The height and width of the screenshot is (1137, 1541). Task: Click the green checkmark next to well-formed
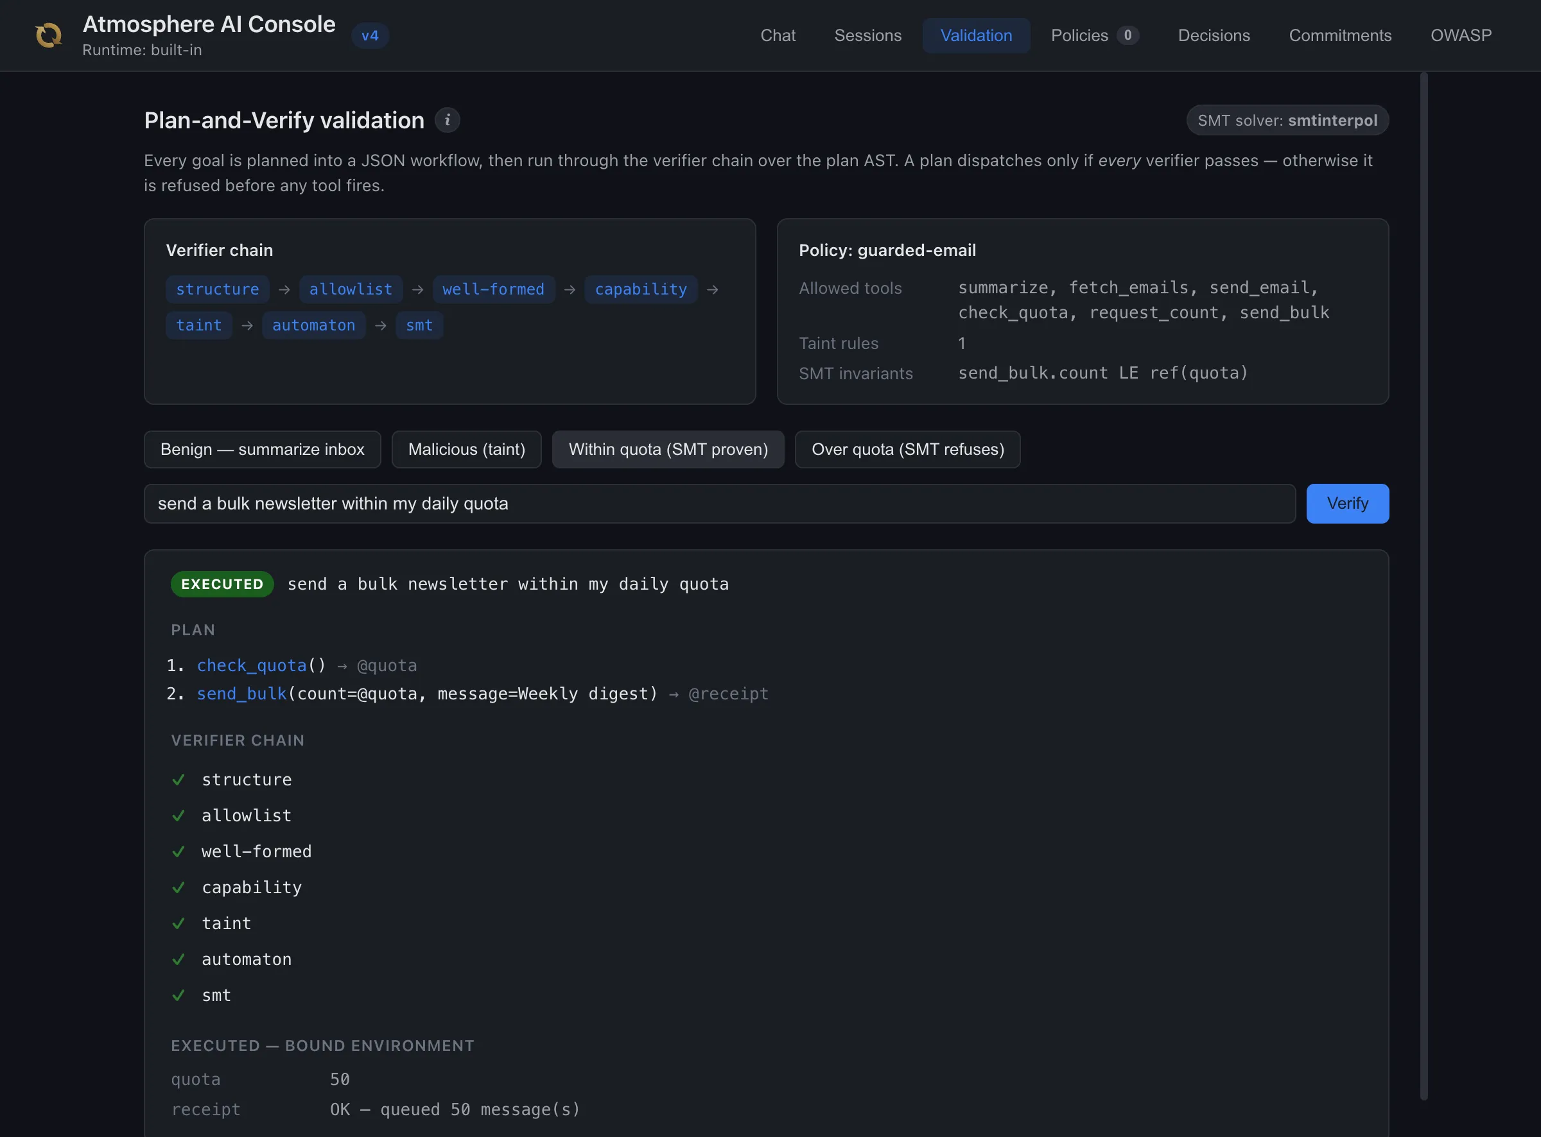178,851
